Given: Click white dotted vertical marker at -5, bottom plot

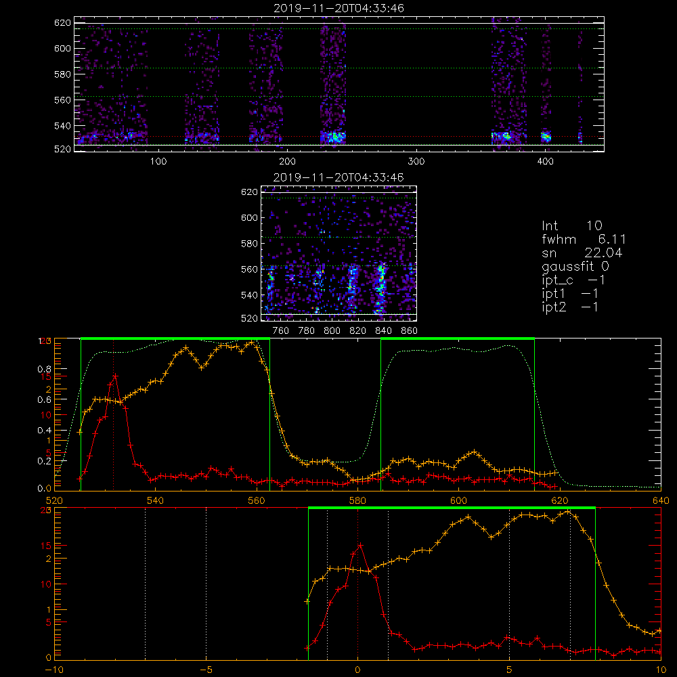Looking at the screenshot, I should coord(206,584).
